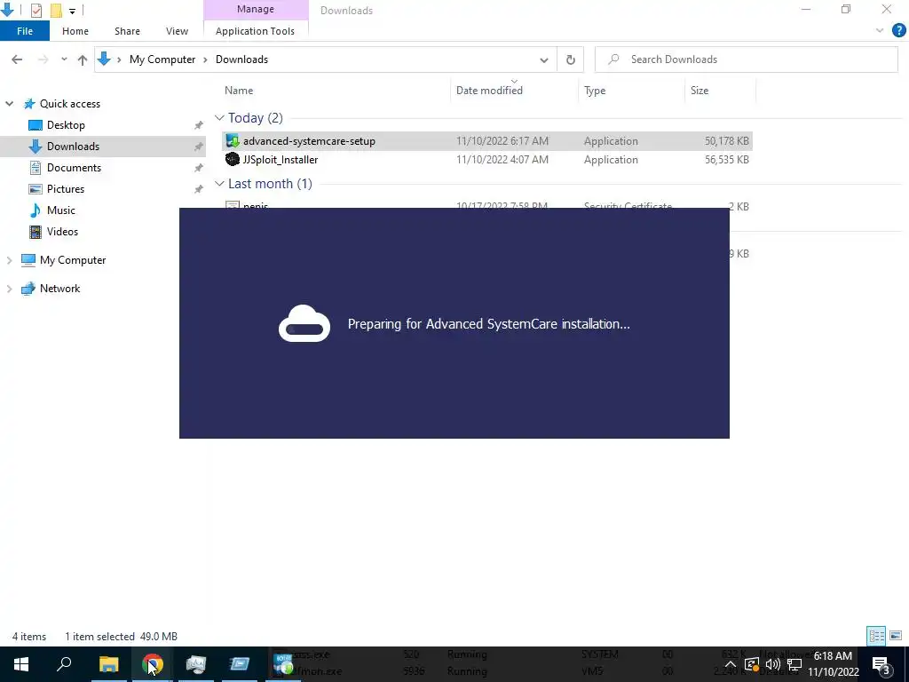Switch to the Home ribbon tab

[75, 31]
